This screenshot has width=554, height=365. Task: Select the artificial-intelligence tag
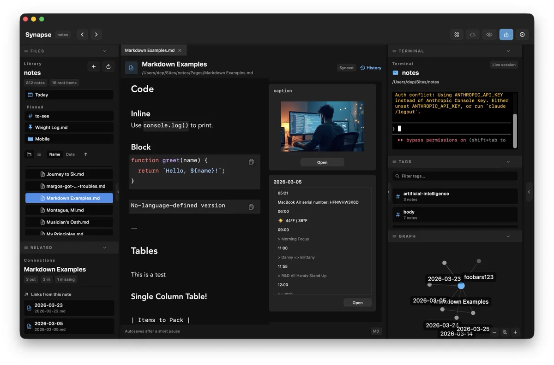click(455, 196)
